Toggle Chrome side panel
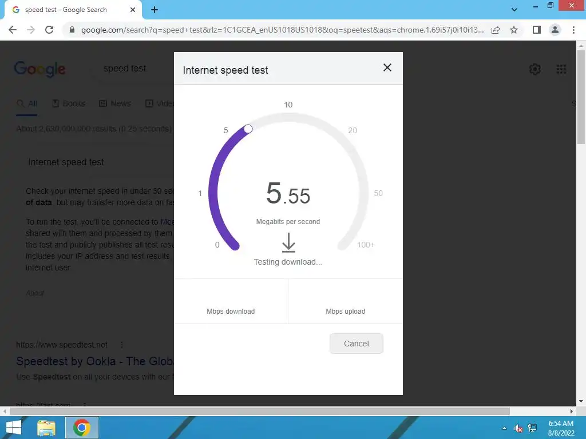 536,30
